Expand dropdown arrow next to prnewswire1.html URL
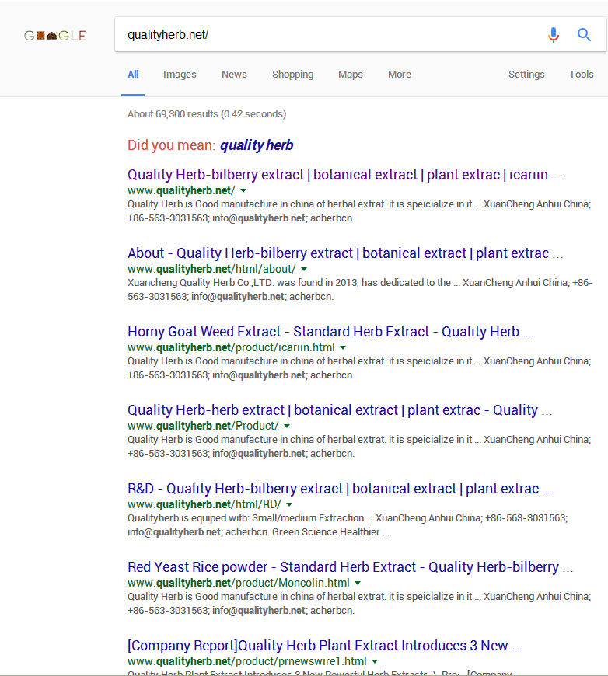This screenshot has width=608, height=676. pos(375,661)
